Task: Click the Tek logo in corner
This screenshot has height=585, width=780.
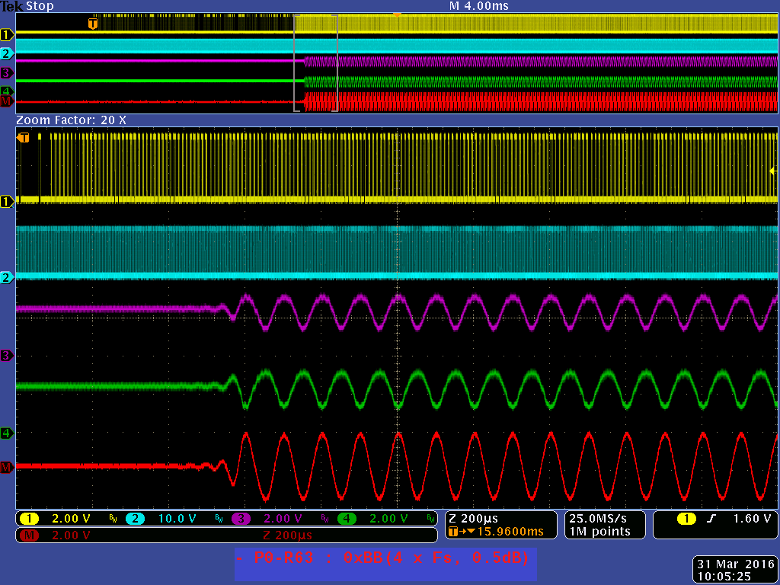Action: [x=12, y=6]
